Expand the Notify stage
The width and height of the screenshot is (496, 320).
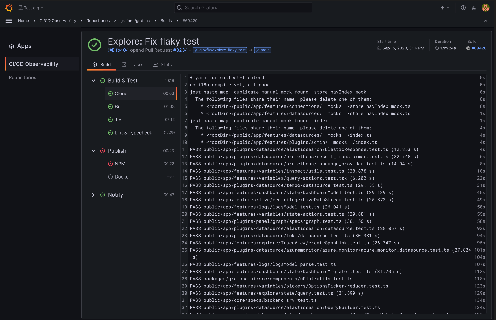(93, 195)
